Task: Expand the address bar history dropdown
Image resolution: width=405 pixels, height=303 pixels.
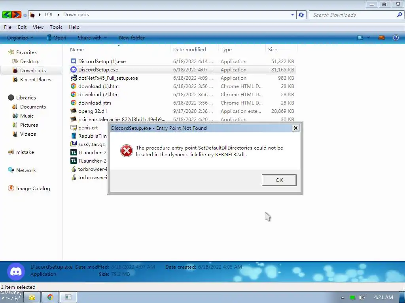Action: (x=292, y=15)
